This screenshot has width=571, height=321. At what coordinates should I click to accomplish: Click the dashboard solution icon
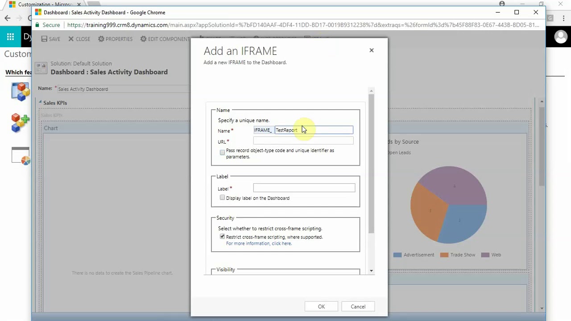[x=41, y=68]
